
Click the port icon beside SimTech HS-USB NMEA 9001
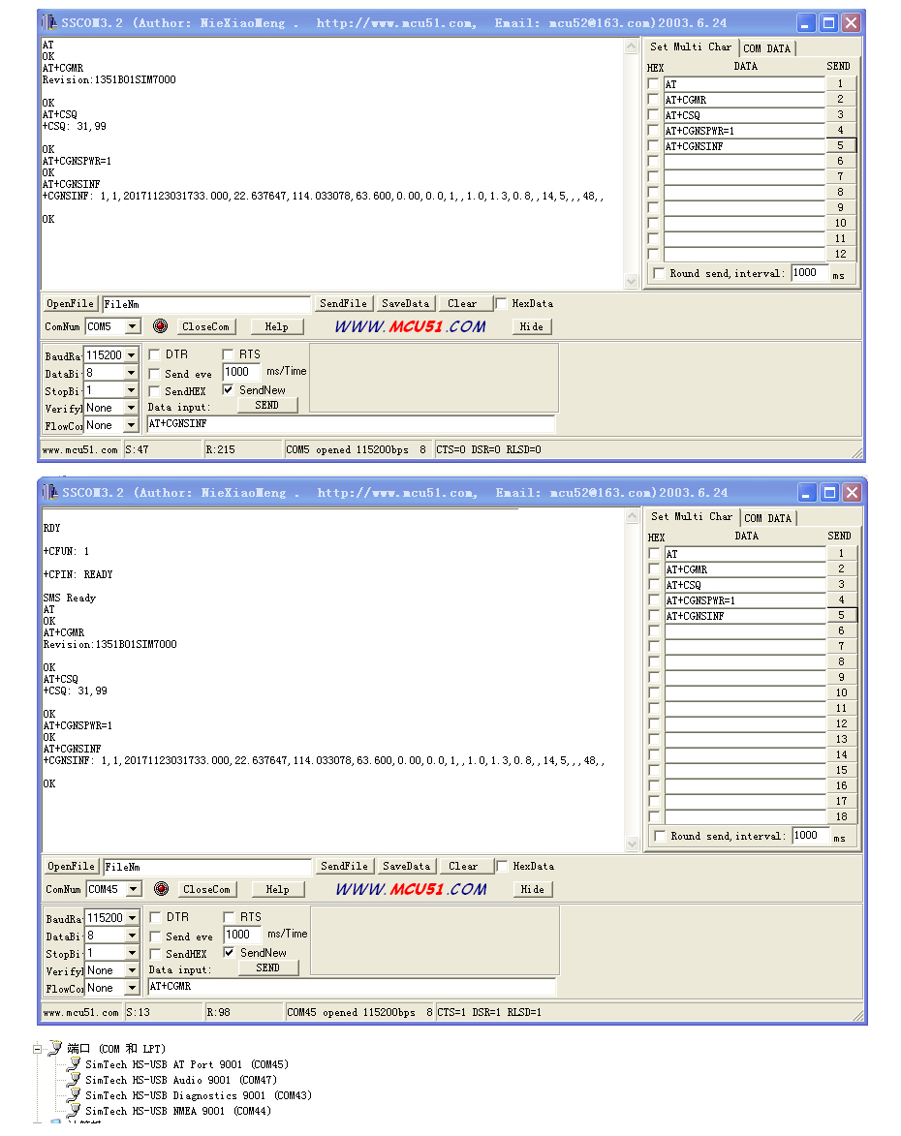coord(74,1111)
